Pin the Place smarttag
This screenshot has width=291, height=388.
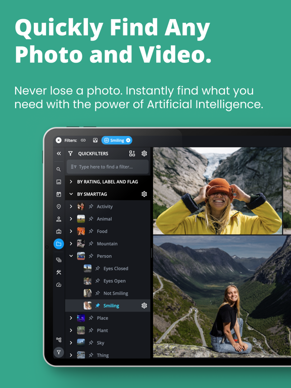point(91,318)
